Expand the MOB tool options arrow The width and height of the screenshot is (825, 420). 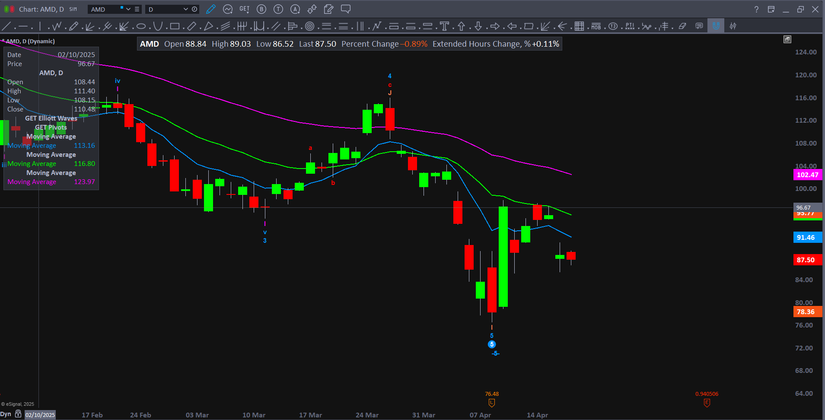tap(605, 28)
